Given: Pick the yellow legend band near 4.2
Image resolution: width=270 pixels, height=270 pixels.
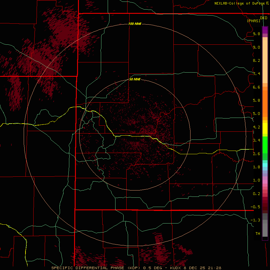Looking at the screenshot, I should click(265, 128).
